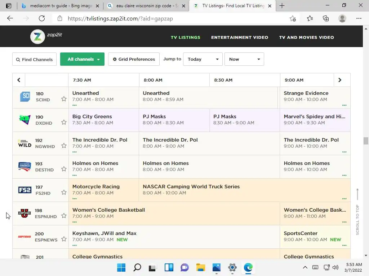Favorite the ESPNUHD channel star

[x=64, y=216]
